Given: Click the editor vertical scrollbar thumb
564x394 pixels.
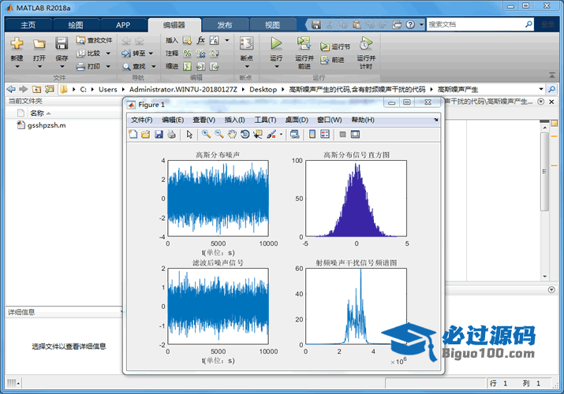Looking at the screenshot, I should [544, 171].
